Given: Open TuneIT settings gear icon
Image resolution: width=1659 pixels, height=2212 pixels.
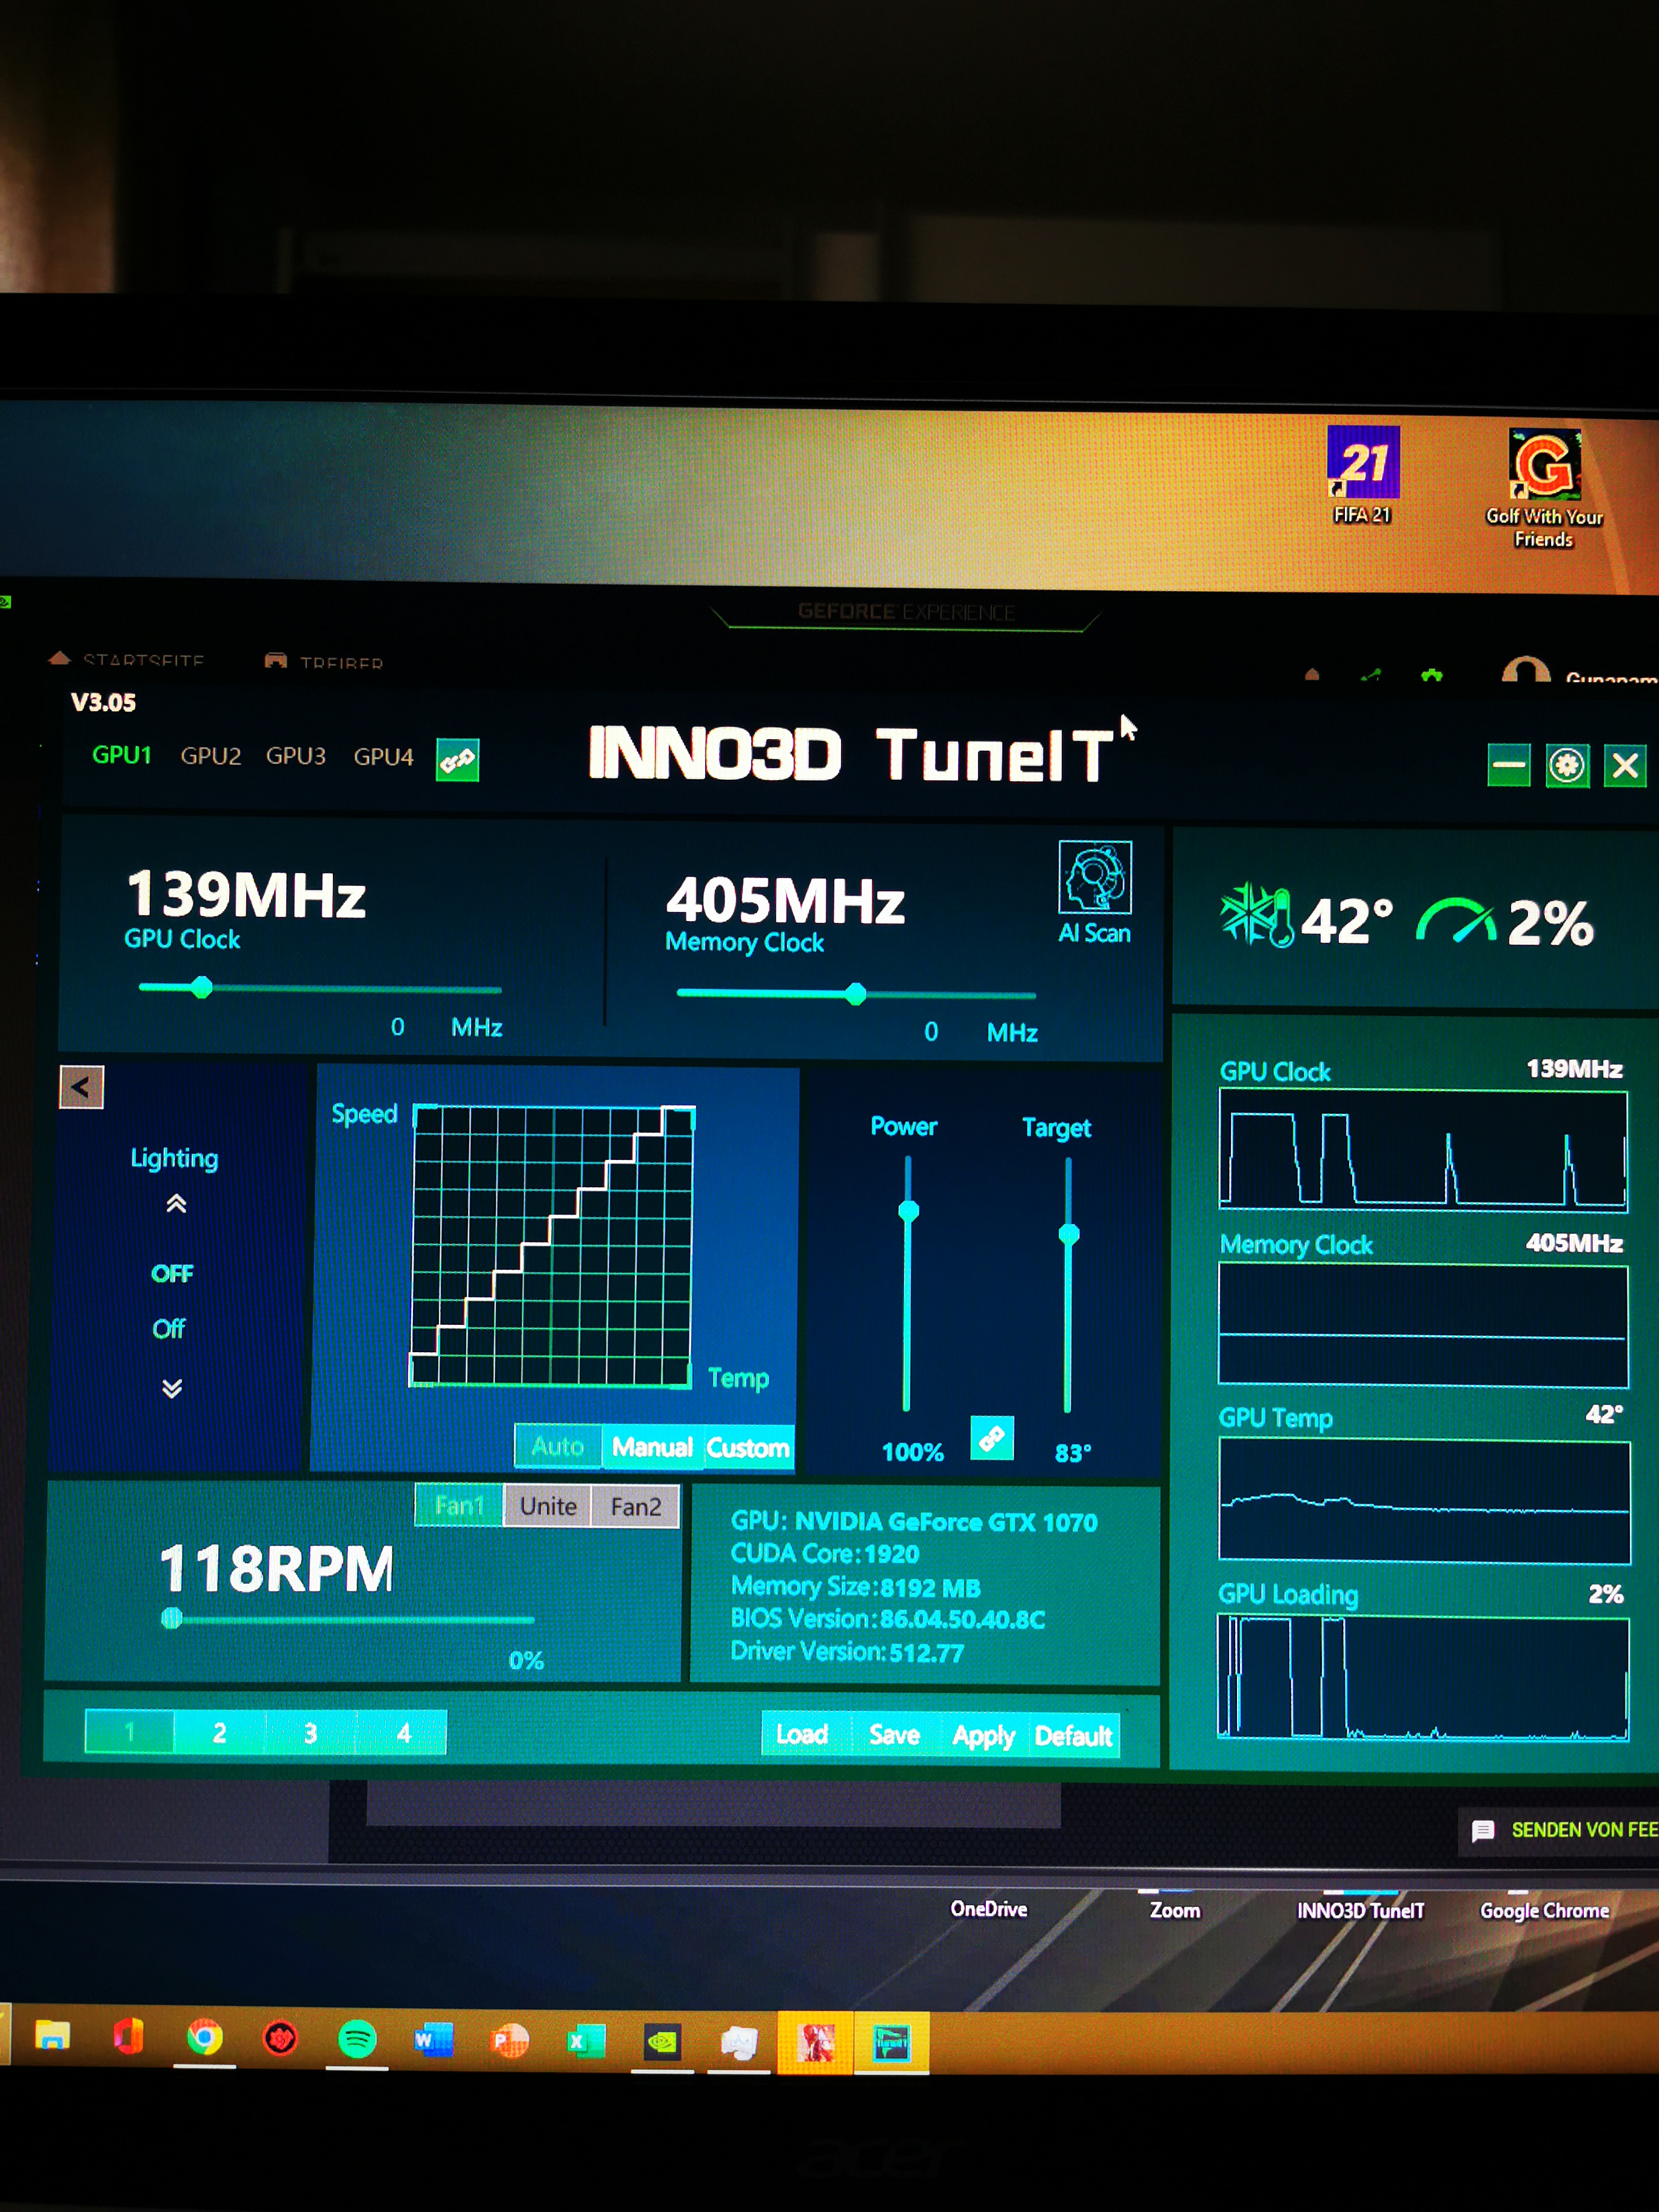Looking at the screenshot, I should (x=1566, y=766).
